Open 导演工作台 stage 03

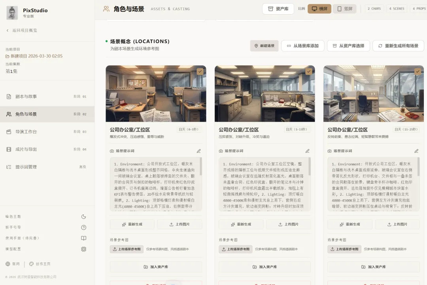[x=47, y=132]
